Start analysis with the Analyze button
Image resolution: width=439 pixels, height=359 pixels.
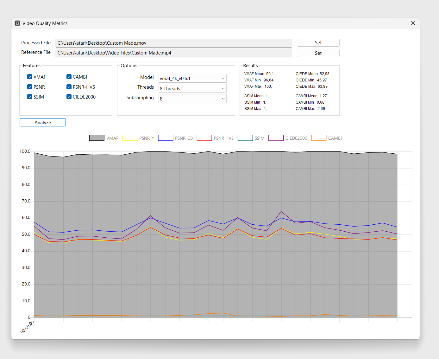click(43, 122)
